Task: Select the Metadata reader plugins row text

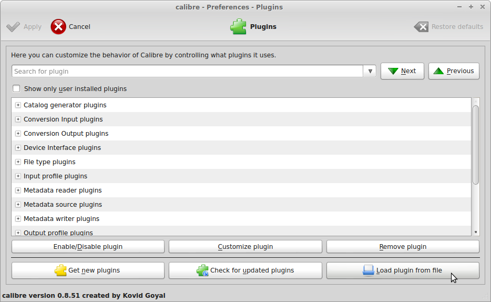Action: (63, 190)
